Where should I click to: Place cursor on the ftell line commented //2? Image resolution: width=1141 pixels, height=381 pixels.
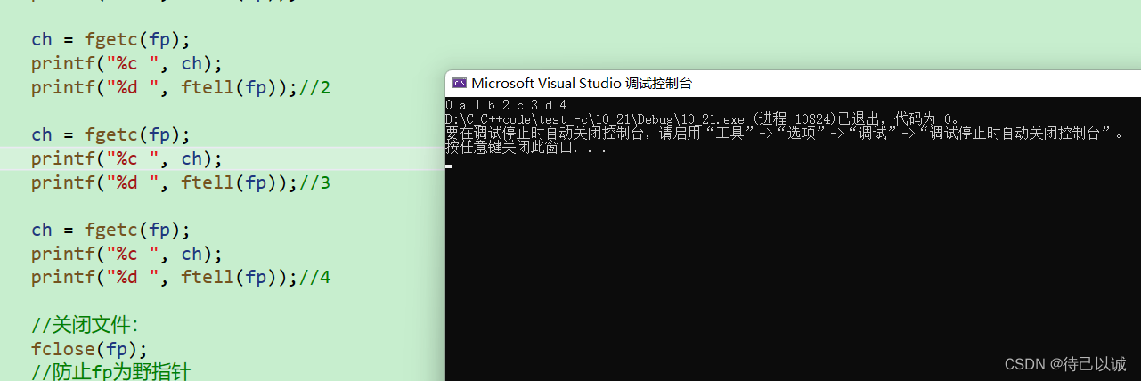181,87
